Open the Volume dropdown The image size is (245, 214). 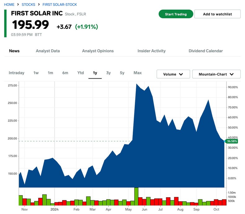pyautogui.click(x=173, y=74)
